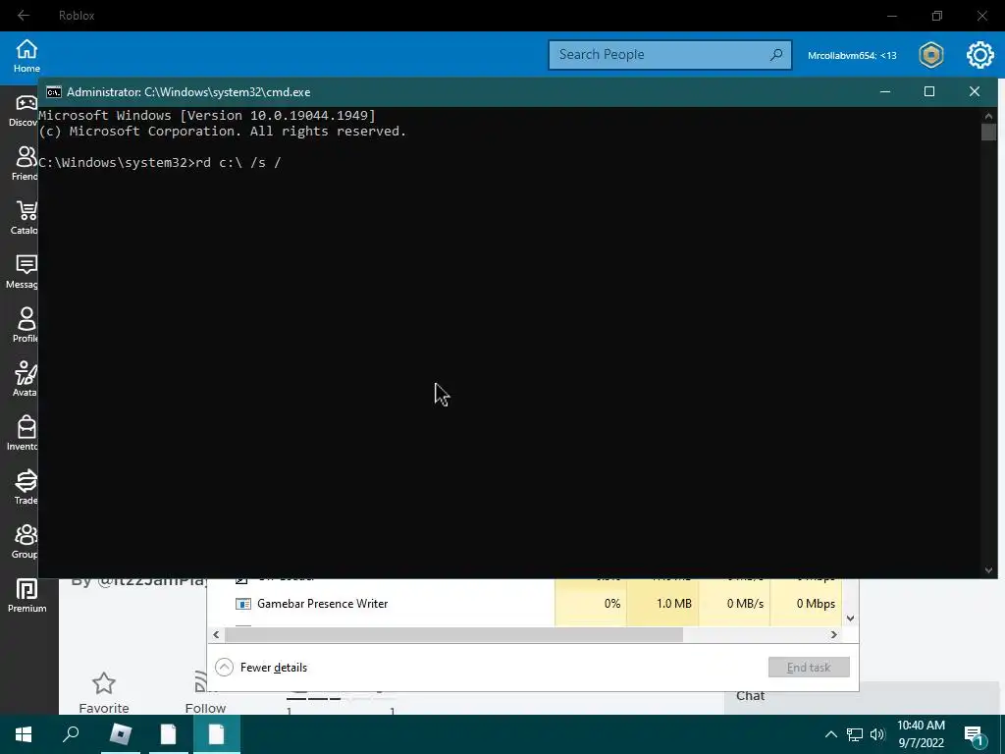Image resolution: width=1005 pixels, height=754 pixels.
Task: Open Windows taskbar search
Action: [x=71, y=734]
